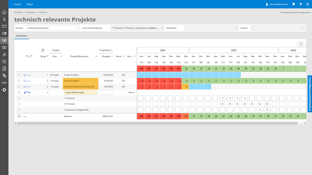Open the Aktion menu
Viewport: 312px width, 175px height.
pos(30,4)
